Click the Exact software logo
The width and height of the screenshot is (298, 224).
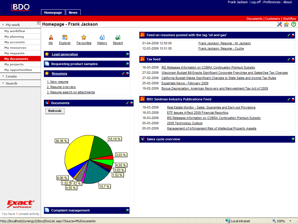tap(21, 204)
